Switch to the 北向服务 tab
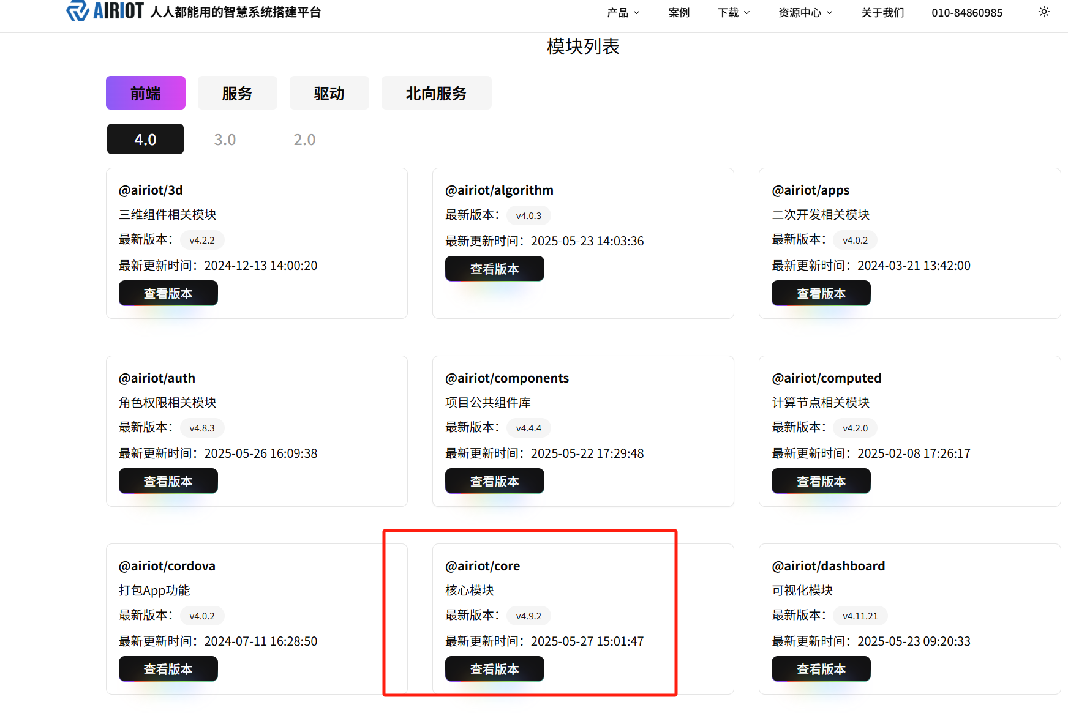This screenshot has height=724, width=1068. click(437, 93)
